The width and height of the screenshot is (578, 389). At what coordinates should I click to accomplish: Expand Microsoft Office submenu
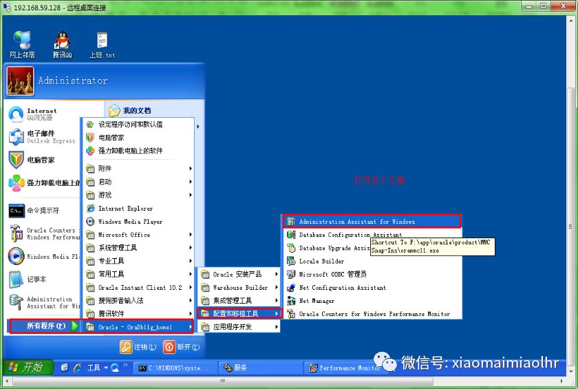click(138, 235)
